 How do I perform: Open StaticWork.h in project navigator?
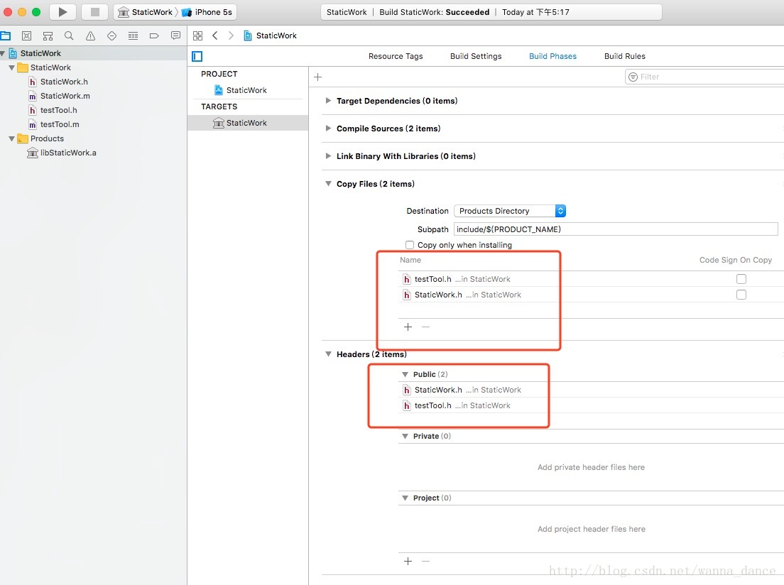(64, 82)
